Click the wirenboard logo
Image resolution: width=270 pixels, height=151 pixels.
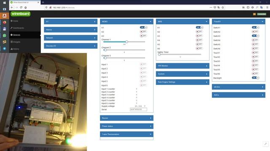[x=21, y=14]
